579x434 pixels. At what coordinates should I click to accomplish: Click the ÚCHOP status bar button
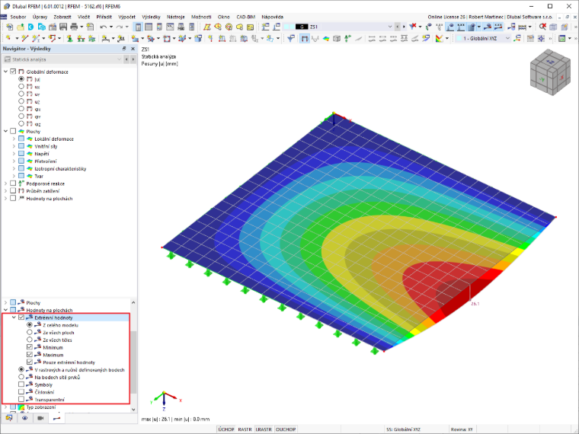click(226, 429)
